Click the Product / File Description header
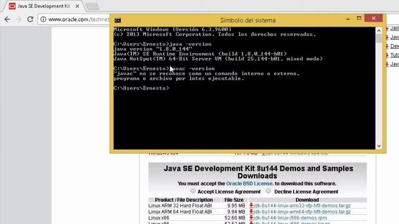Viewport: 399px width, 224px height. tap(184, 200)
